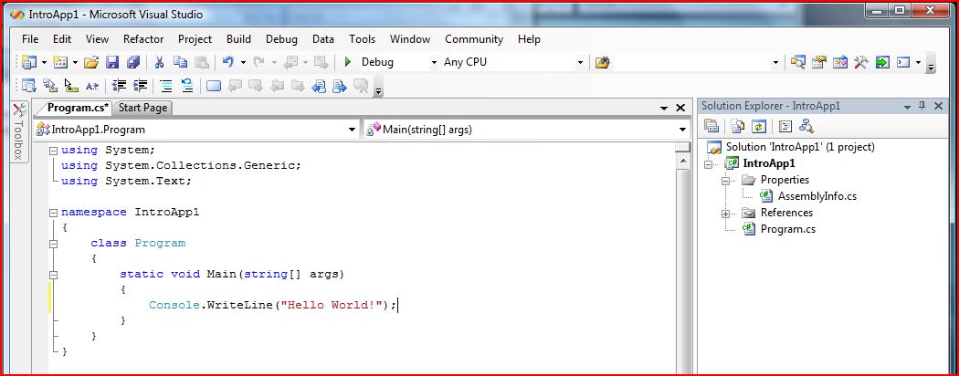Screen dimensions: 959x376
Task: Select Solution 'IntroApp1' (1 project) node
Action: tap(800, 147)
